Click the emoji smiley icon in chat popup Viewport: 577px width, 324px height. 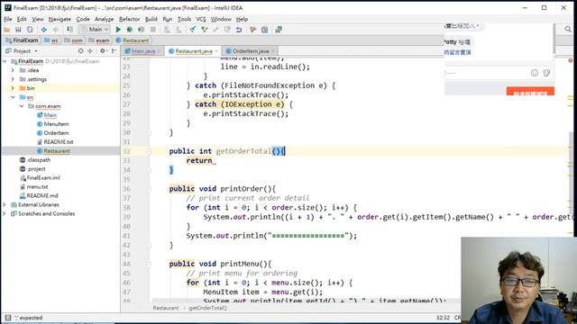click(x=535, y=73)
